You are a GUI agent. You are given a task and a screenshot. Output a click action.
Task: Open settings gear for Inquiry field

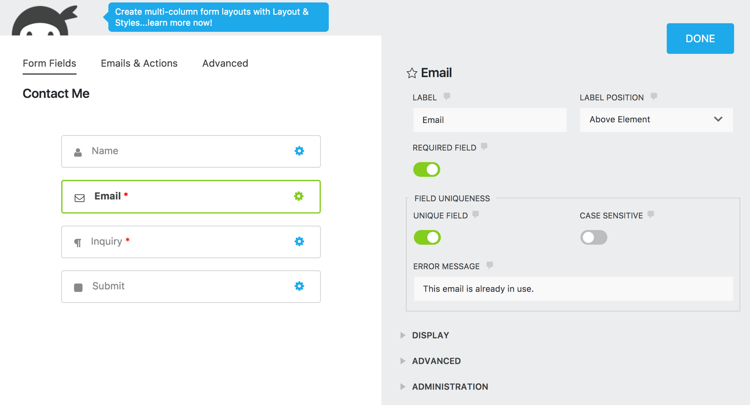tap(299, 241)
